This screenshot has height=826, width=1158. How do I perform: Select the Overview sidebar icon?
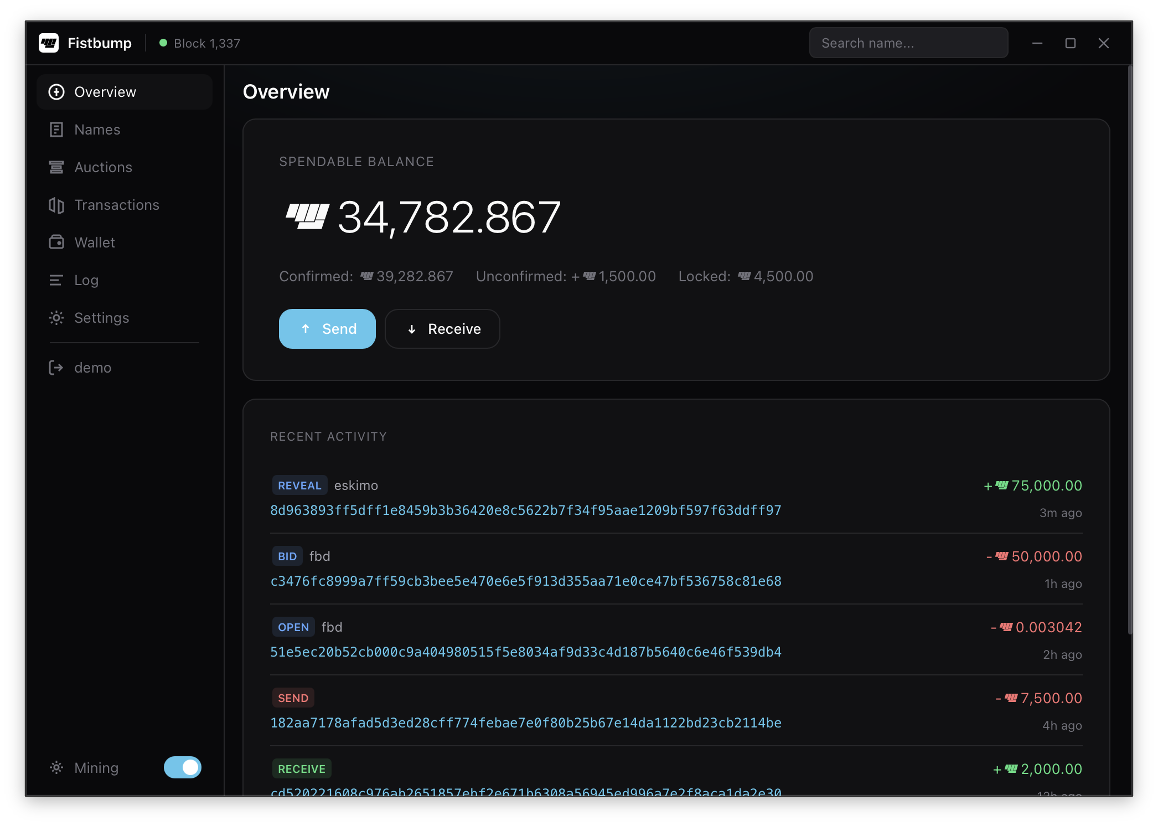[x=56, y=91]
